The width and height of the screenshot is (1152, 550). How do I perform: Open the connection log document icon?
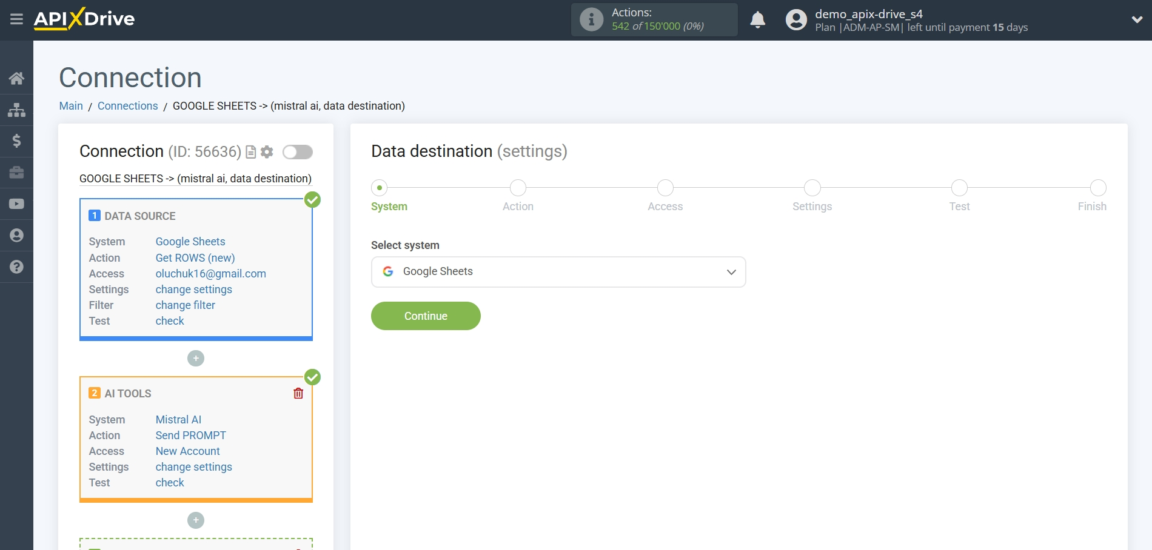coord(250,152)
